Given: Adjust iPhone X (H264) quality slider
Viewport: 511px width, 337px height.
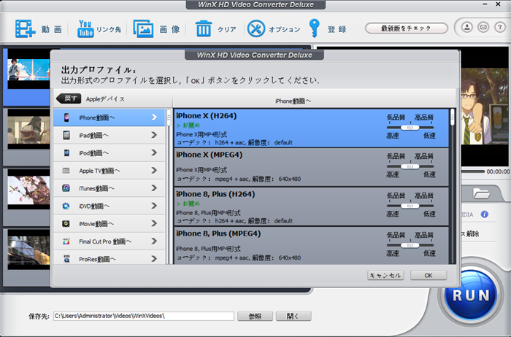Looking at the screenshot, I should point(410,128).
